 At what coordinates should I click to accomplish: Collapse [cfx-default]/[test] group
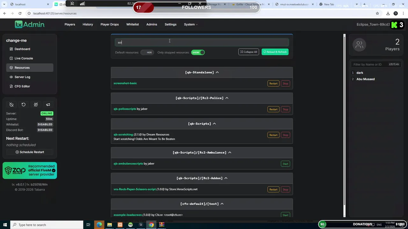pos(202,204)
